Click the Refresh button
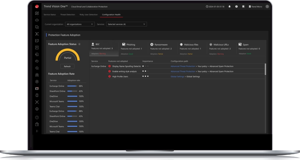 [x=67, y=66]
